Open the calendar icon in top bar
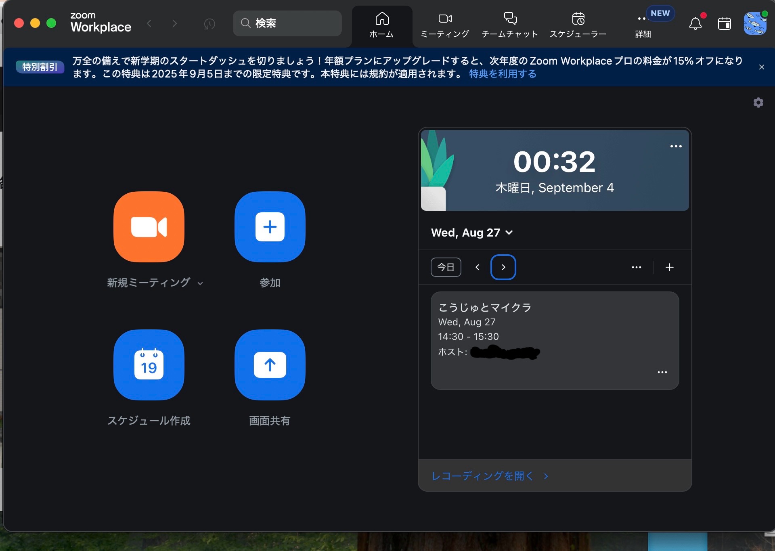This screenshot has width=775, height=551. 725,23
